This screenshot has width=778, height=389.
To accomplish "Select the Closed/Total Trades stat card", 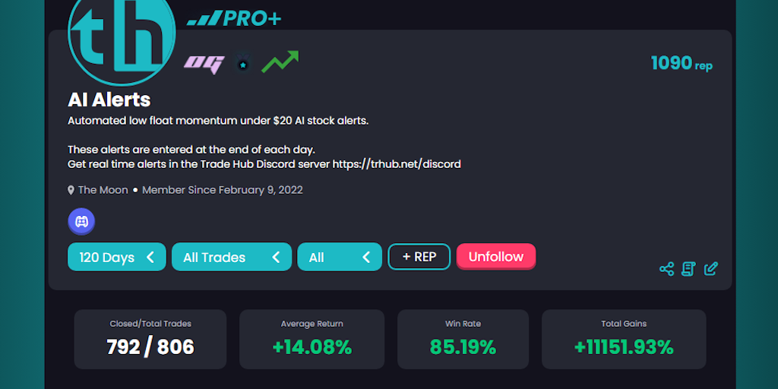I will [150, 339].
